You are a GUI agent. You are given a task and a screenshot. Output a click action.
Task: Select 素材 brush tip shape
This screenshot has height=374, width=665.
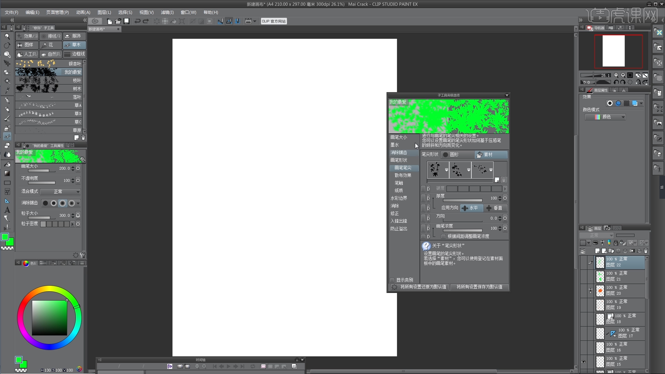[491, 155]
